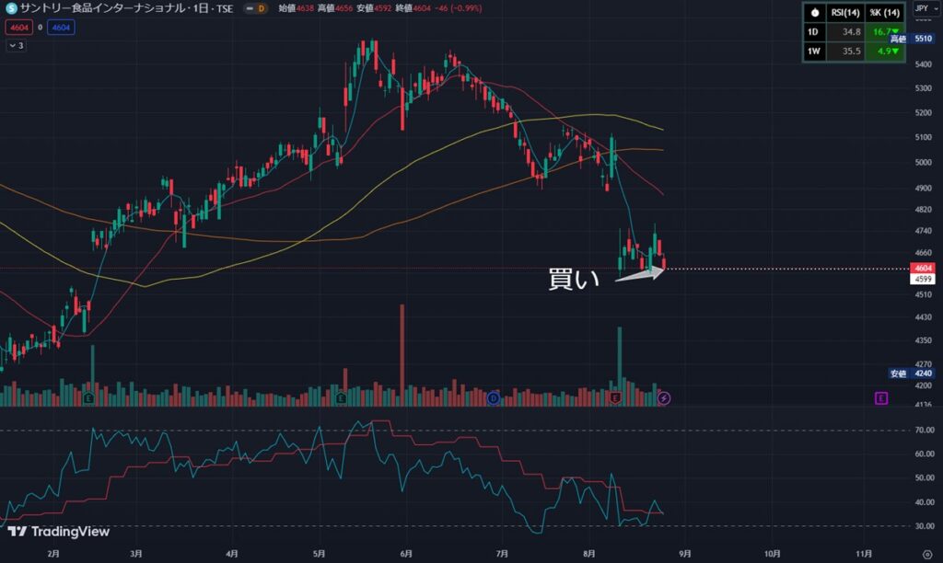Screen dimensions: 943x563
Task: Click the 安値 4240 low price label
Action: click(912, 373)
